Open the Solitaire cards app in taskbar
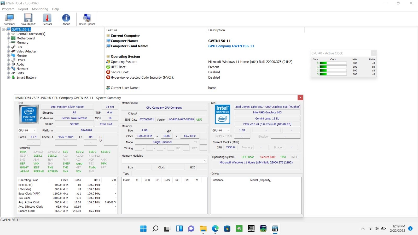The height and width of the screenshot is (235, 418). click(x=239, y=229)
